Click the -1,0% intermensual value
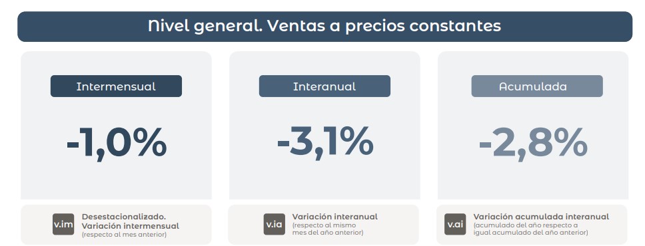Image resolution: width=645 pixels, height=246 pixels. click(x=117, y=144)
